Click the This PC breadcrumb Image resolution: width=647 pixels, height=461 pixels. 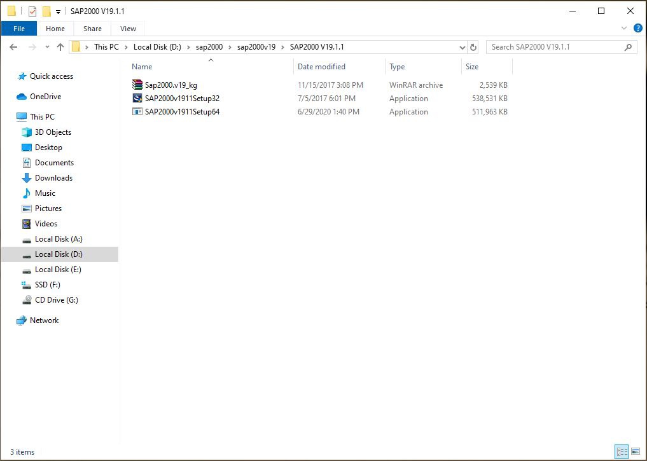pos(106,47)
